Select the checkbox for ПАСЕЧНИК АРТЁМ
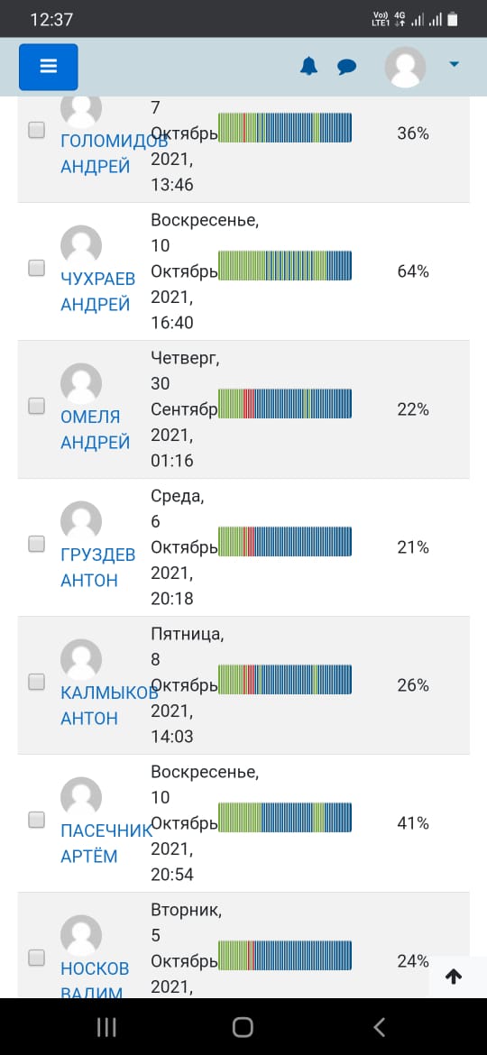This screenshot has height=1055, width=487. click(x=36, y=820)
